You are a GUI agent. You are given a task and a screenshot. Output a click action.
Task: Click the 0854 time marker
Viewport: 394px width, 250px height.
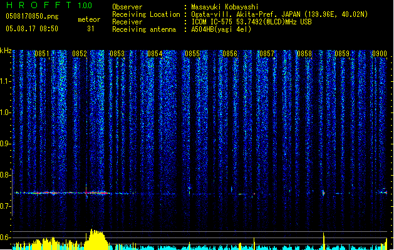pyautogui.click(x=155, y=54)
